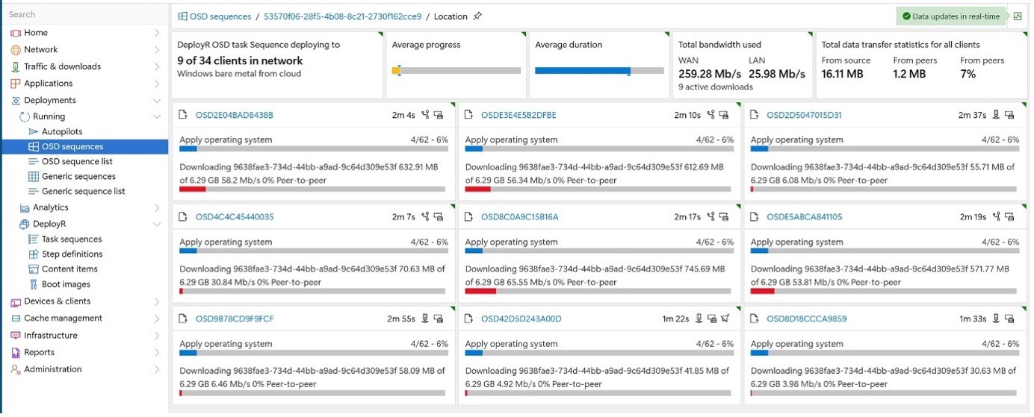Click the Home icon in sidebar
This screenshot has height=417, width=1034.
point(16,33)
